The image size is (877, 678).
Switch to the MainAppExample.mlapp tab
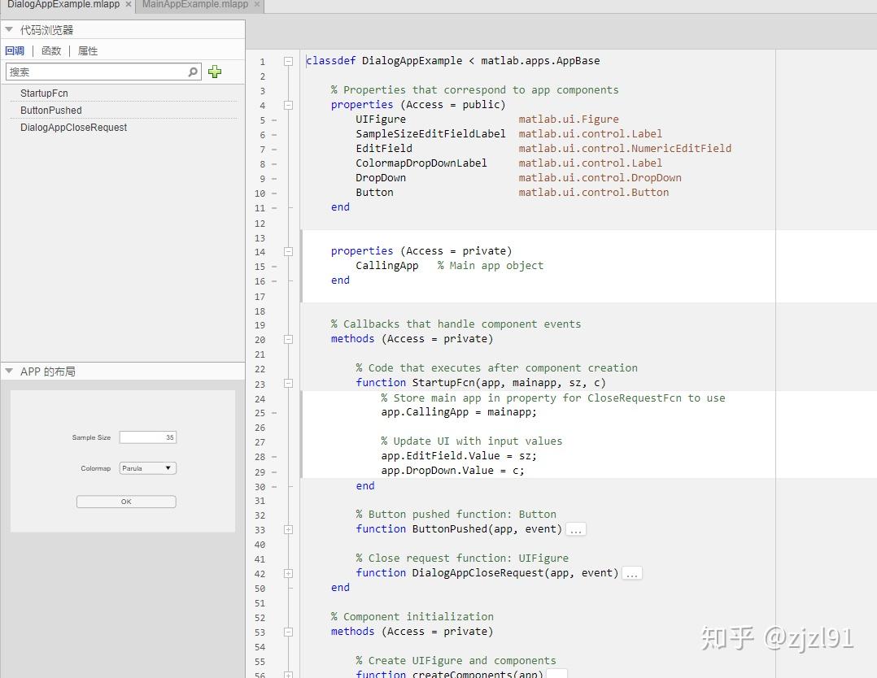194,5
